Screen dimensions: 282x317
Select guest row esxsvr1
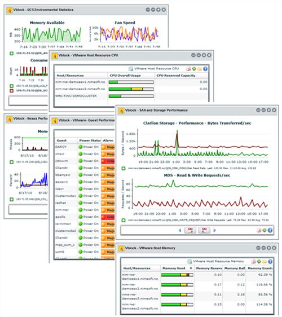(x=85, y=182)
